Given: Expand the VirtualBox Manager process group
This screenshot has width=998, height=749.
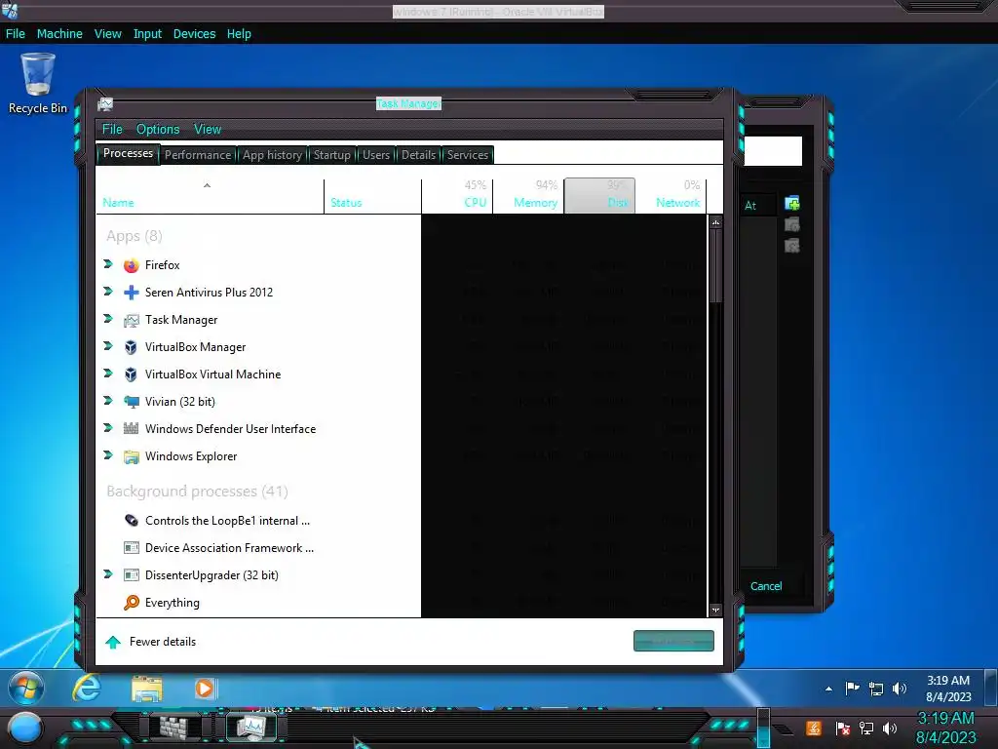Looking at the screenshot, I should coord(107,346).
